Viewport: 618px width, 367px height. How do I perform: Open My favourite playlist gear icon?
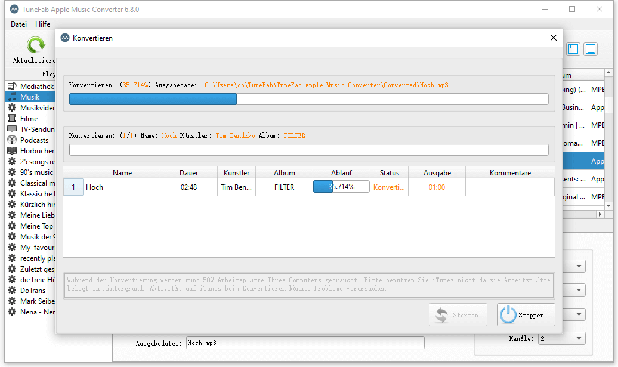pyautogui.click(x=12, y=247)
